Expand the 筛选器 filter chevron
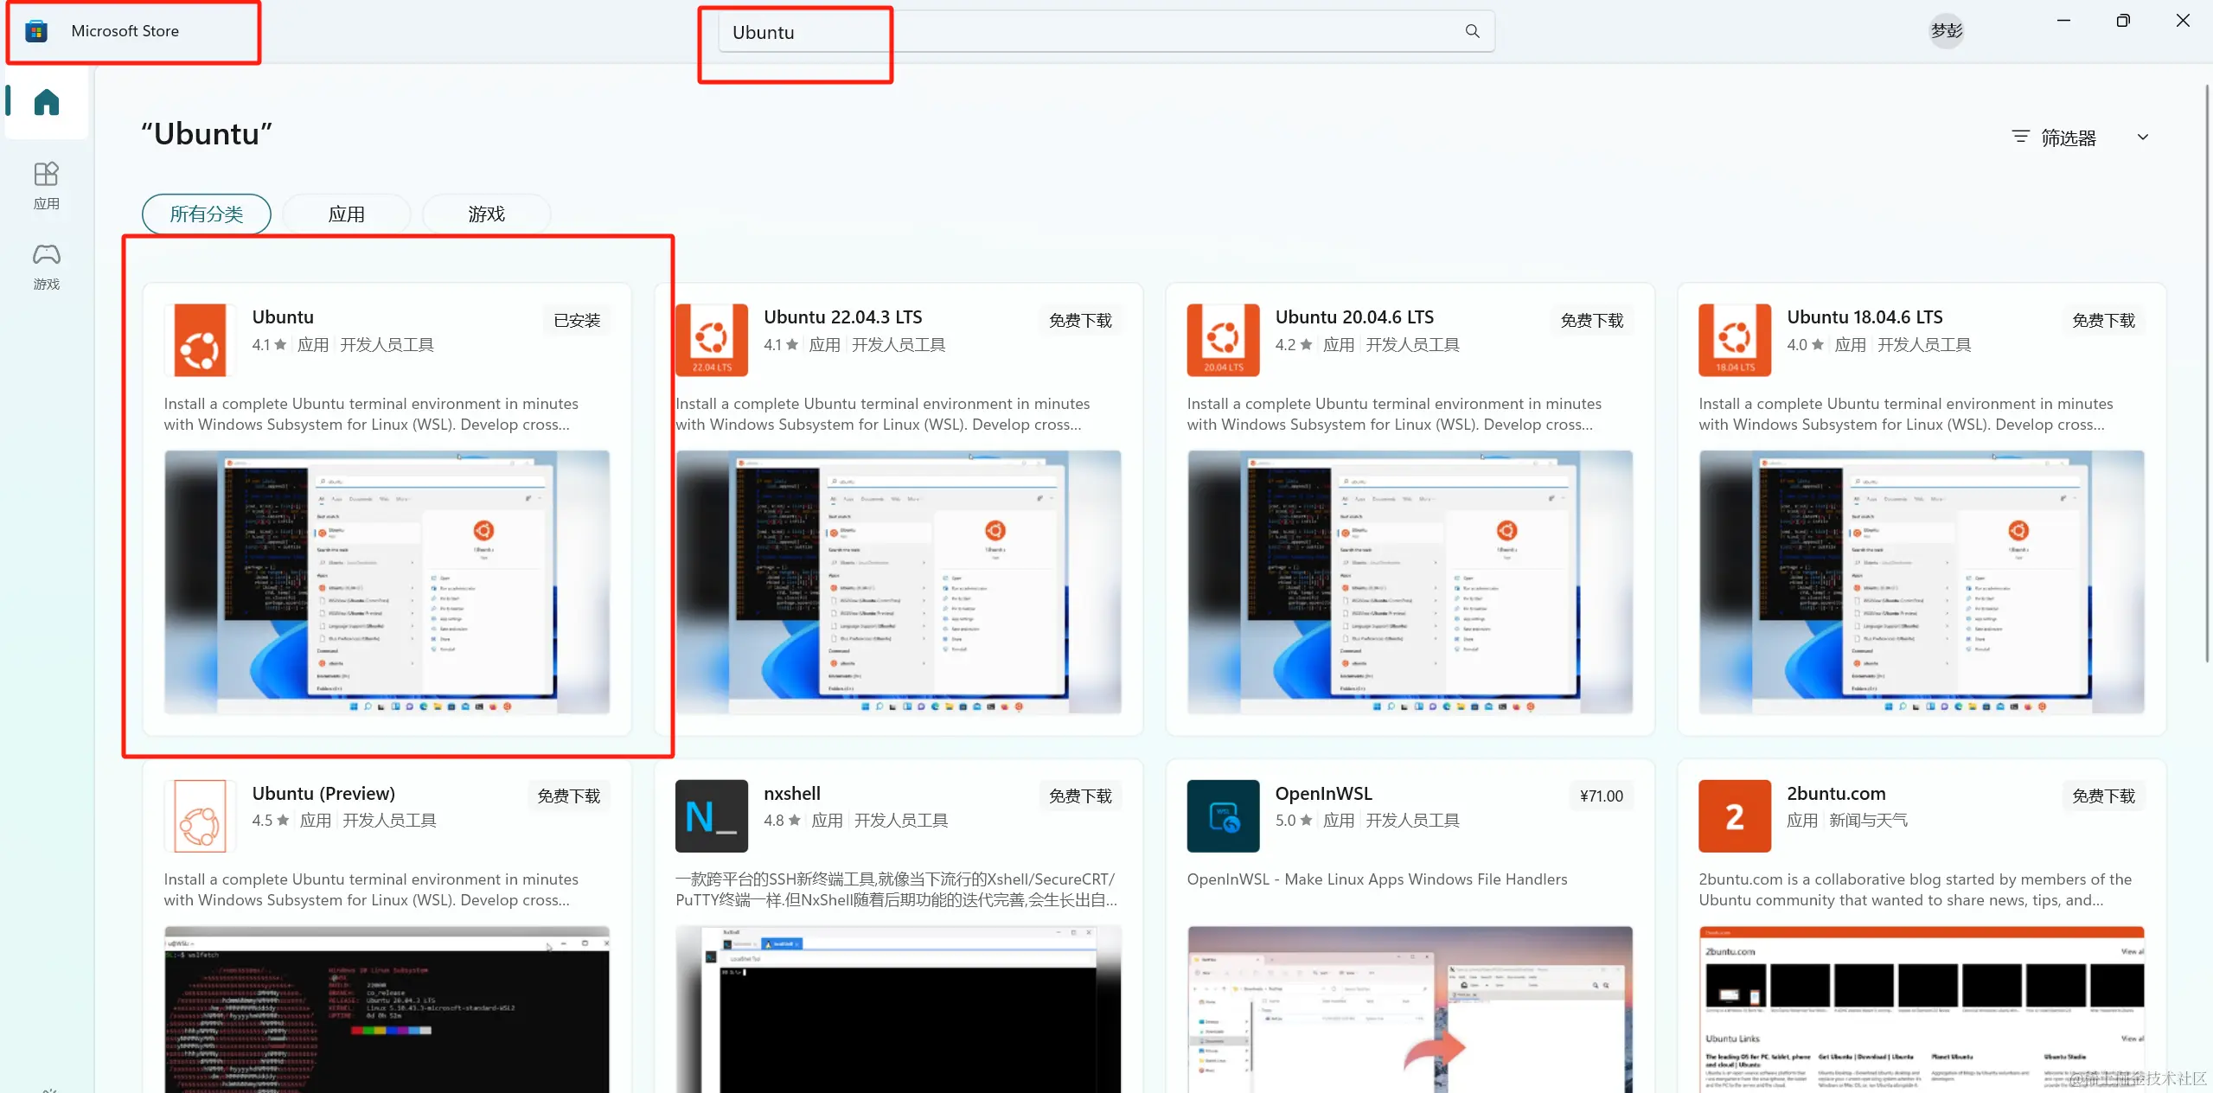Image resolution: width=2213 pixels, height=1093 pixels. [2143, 137]
